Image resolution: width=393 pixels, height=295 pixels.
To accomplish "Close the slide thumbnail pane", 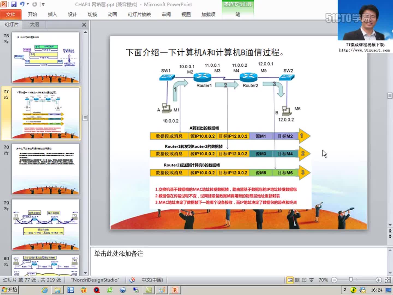I will coord(84,25).
